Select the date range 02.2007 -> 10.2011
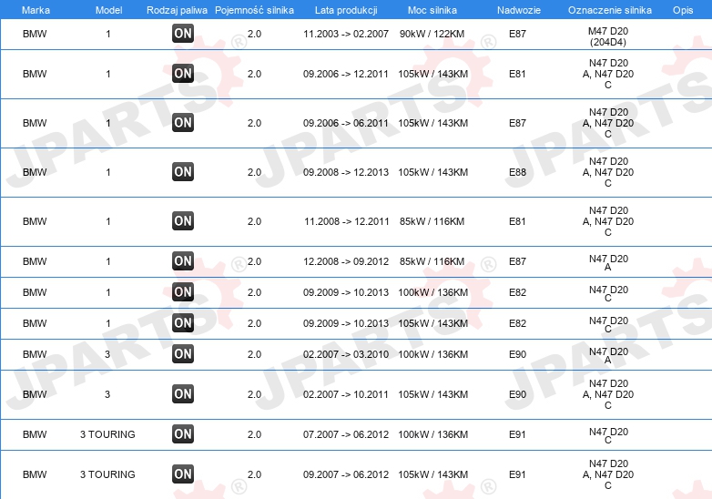712x499 pixels. pyautogui.click(x=346, y=394)
